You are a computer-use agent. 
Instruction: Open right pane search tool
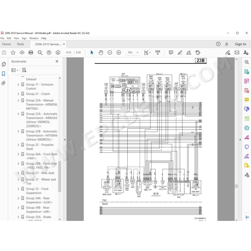[x=247, y=62]
